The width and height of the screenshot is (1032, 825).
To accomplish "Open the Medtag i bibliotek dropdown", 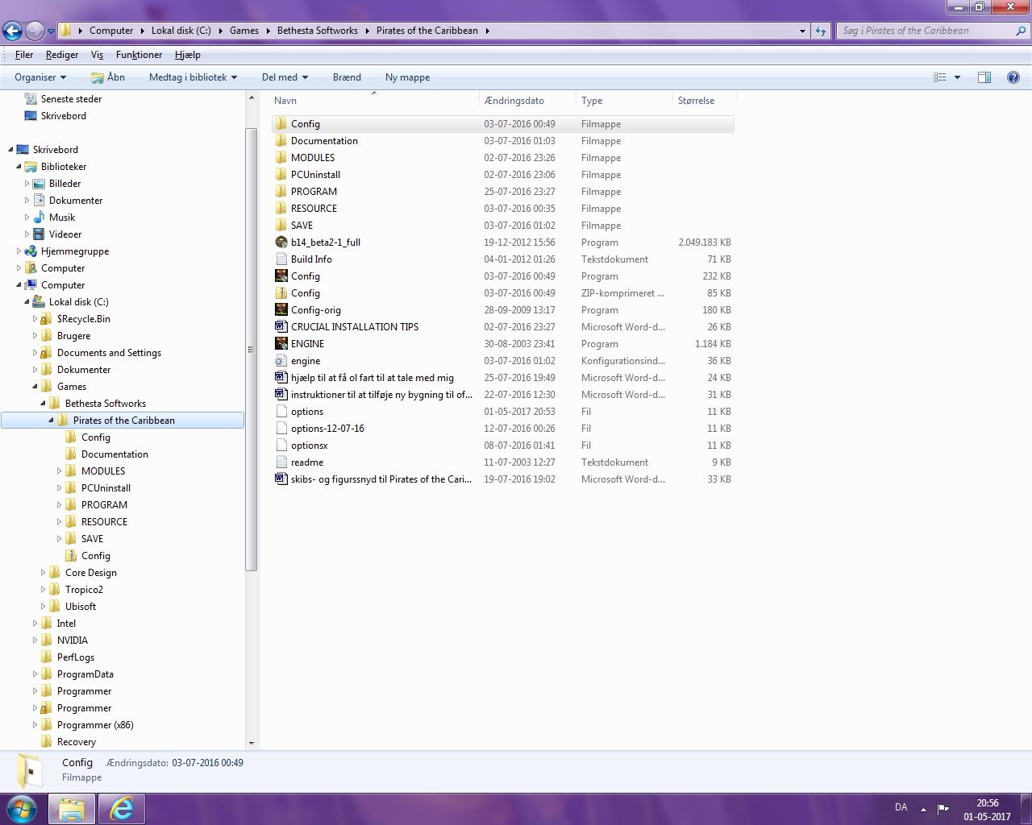I will [193, 77].
